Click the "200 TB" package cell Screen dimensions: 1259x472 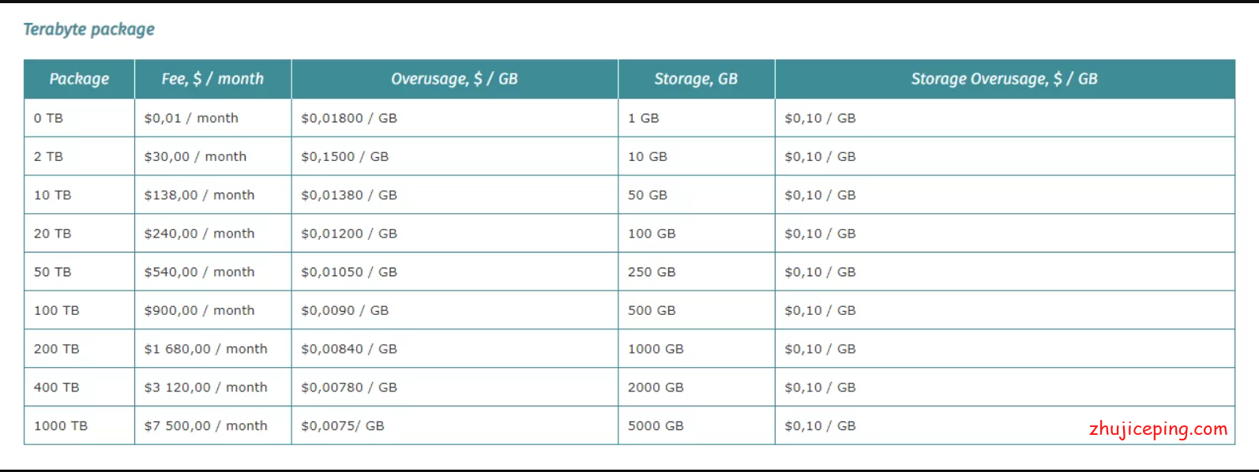tap(56, 349)
